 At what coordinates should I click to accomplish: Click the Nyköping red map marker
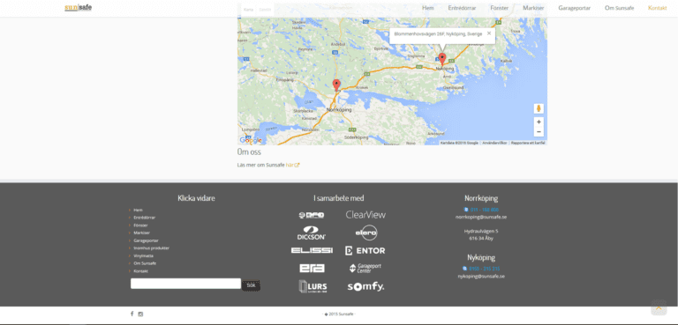click(442, 59)
